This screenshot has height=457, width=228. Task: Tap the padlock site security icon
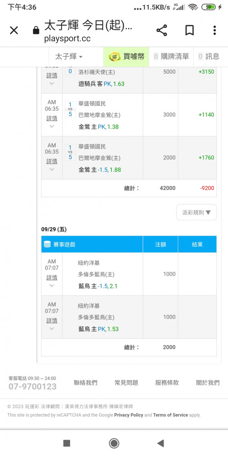pyautogui.click(x=36, y=30)
